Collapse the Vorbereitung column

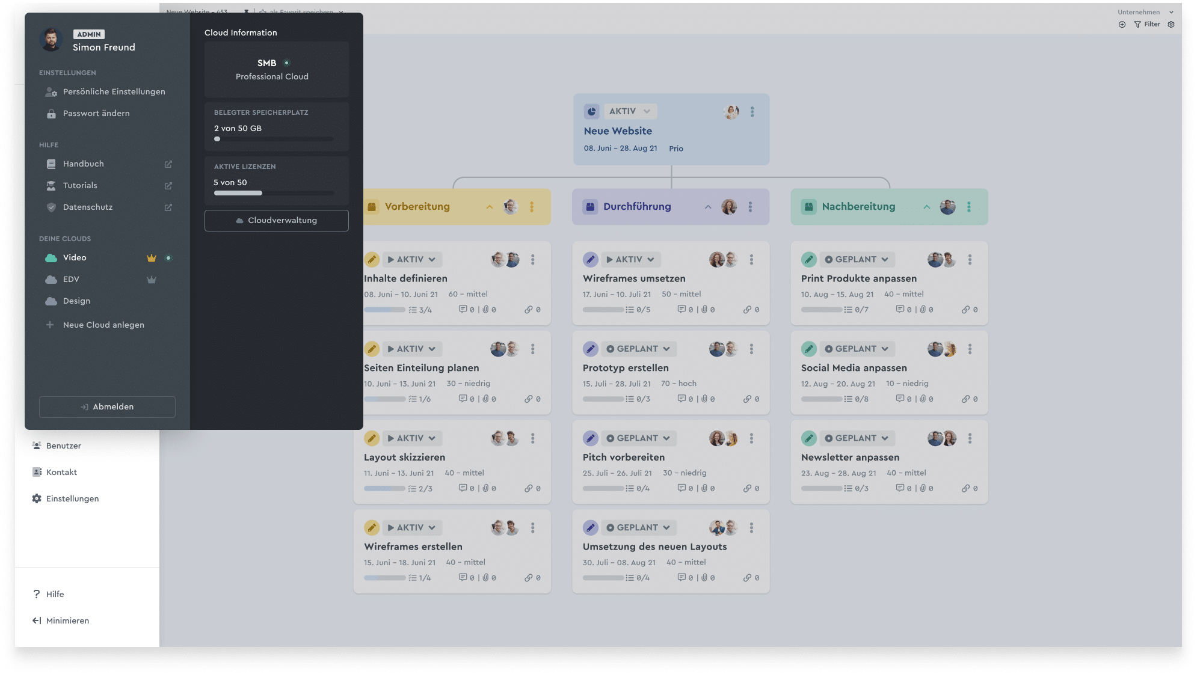tap(490, 207)
